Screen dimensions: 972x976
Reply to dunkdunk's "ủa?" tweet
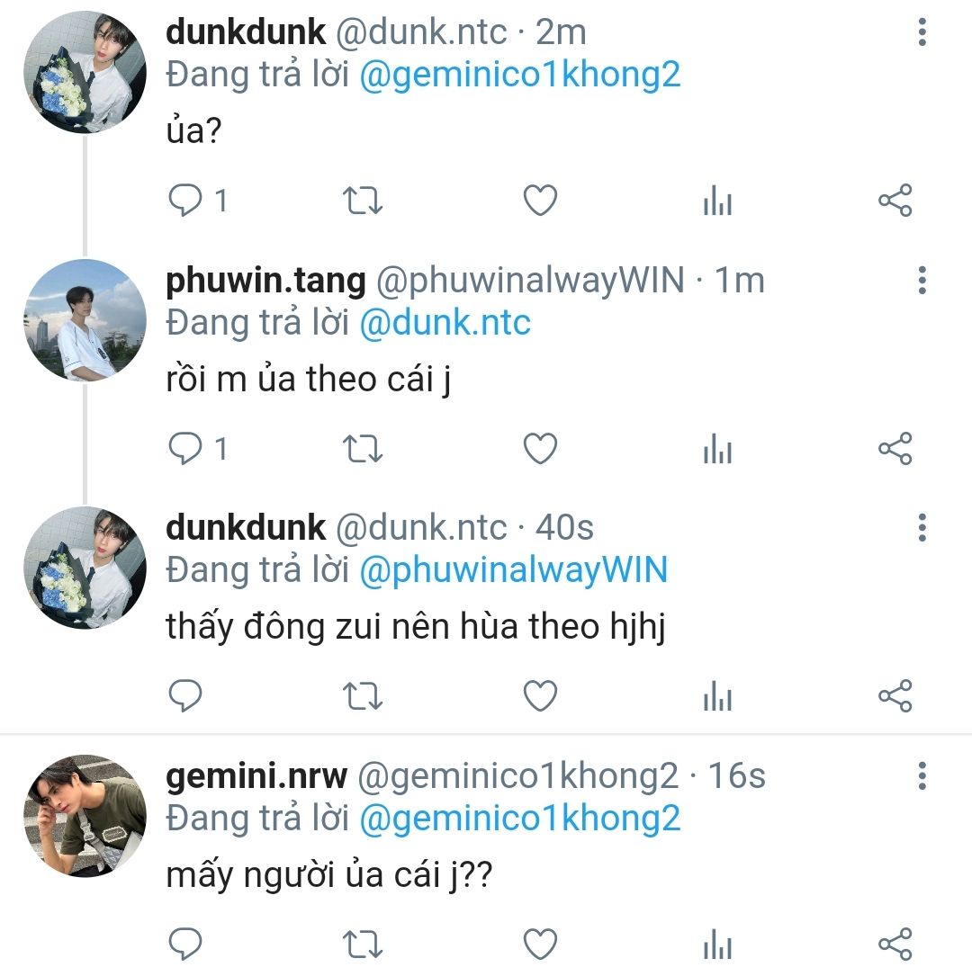point(185,201)
